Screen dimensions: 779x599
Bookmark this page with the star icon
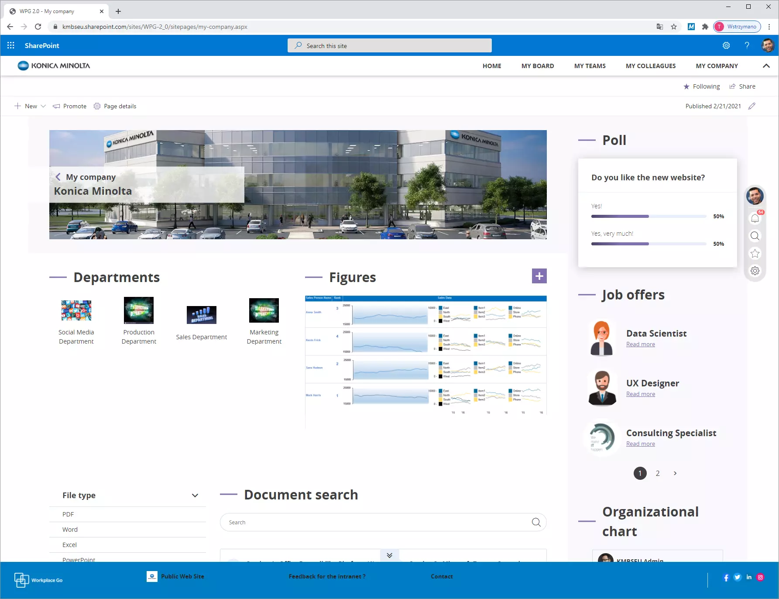coord(674,27)
